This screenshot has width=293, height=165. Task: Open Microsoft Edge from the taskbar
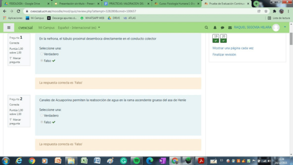pos(150,161)
